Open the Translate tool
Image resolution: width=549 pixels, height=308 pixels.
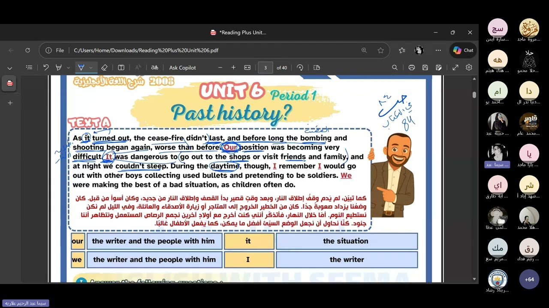155,68
